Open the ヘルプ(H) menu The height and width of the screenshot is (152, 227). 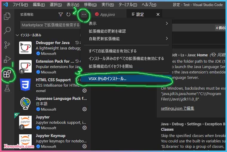click(x=149, y=5)
